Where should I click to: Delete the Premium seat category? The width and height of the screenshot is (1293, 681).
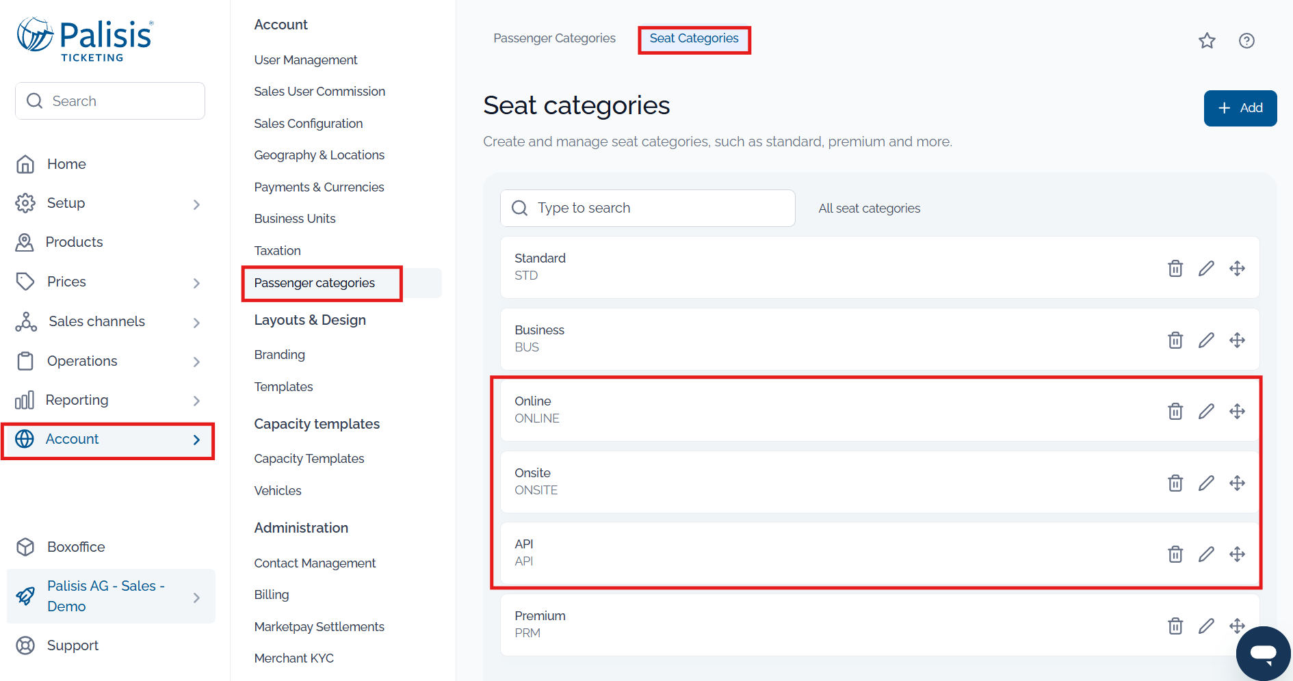tap(1175, 626)
